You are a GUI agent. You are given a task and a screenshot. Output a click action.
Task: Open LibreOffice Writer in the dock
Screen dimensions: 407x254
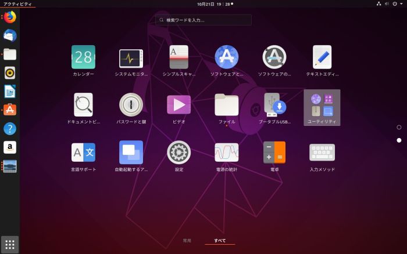pos(10,92)
